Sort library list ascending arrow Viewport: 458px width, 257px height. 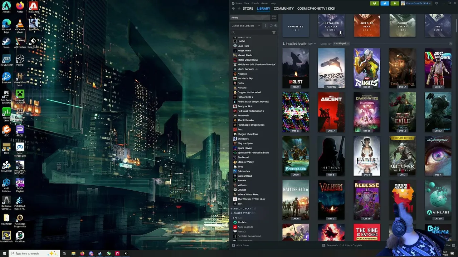265,26
